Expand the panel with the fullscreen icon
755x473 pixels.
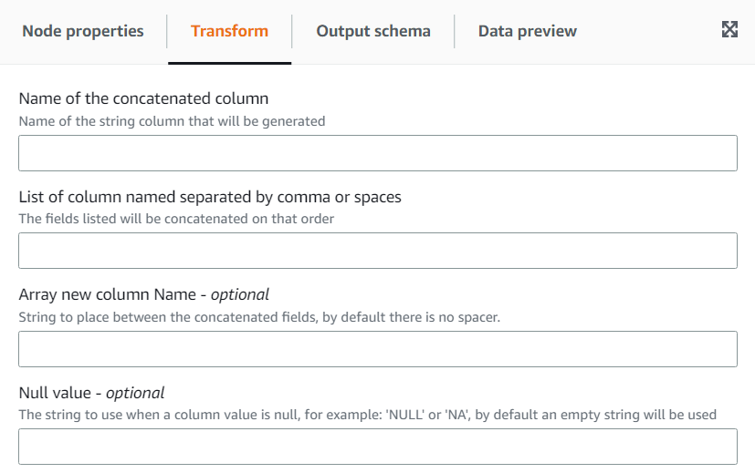click(x=729, y=29)
